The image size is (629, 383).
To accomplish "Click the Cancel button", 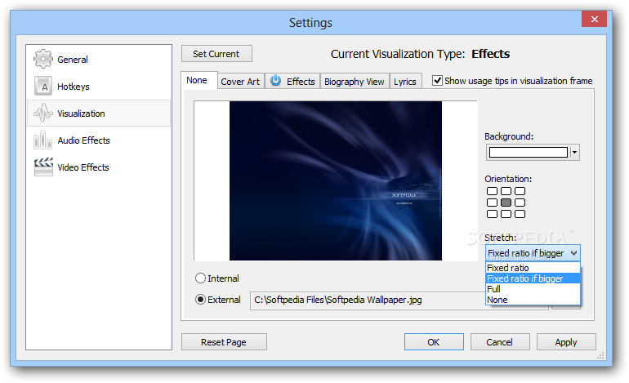I will point(500,342).
